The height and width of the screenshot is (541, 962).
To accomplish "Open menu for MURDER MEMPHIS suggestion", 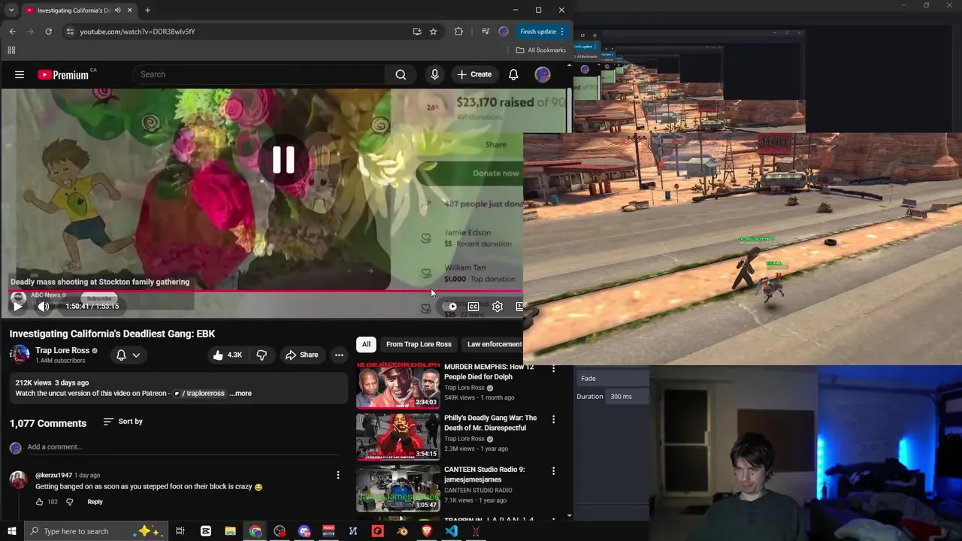I will [554, 368].
